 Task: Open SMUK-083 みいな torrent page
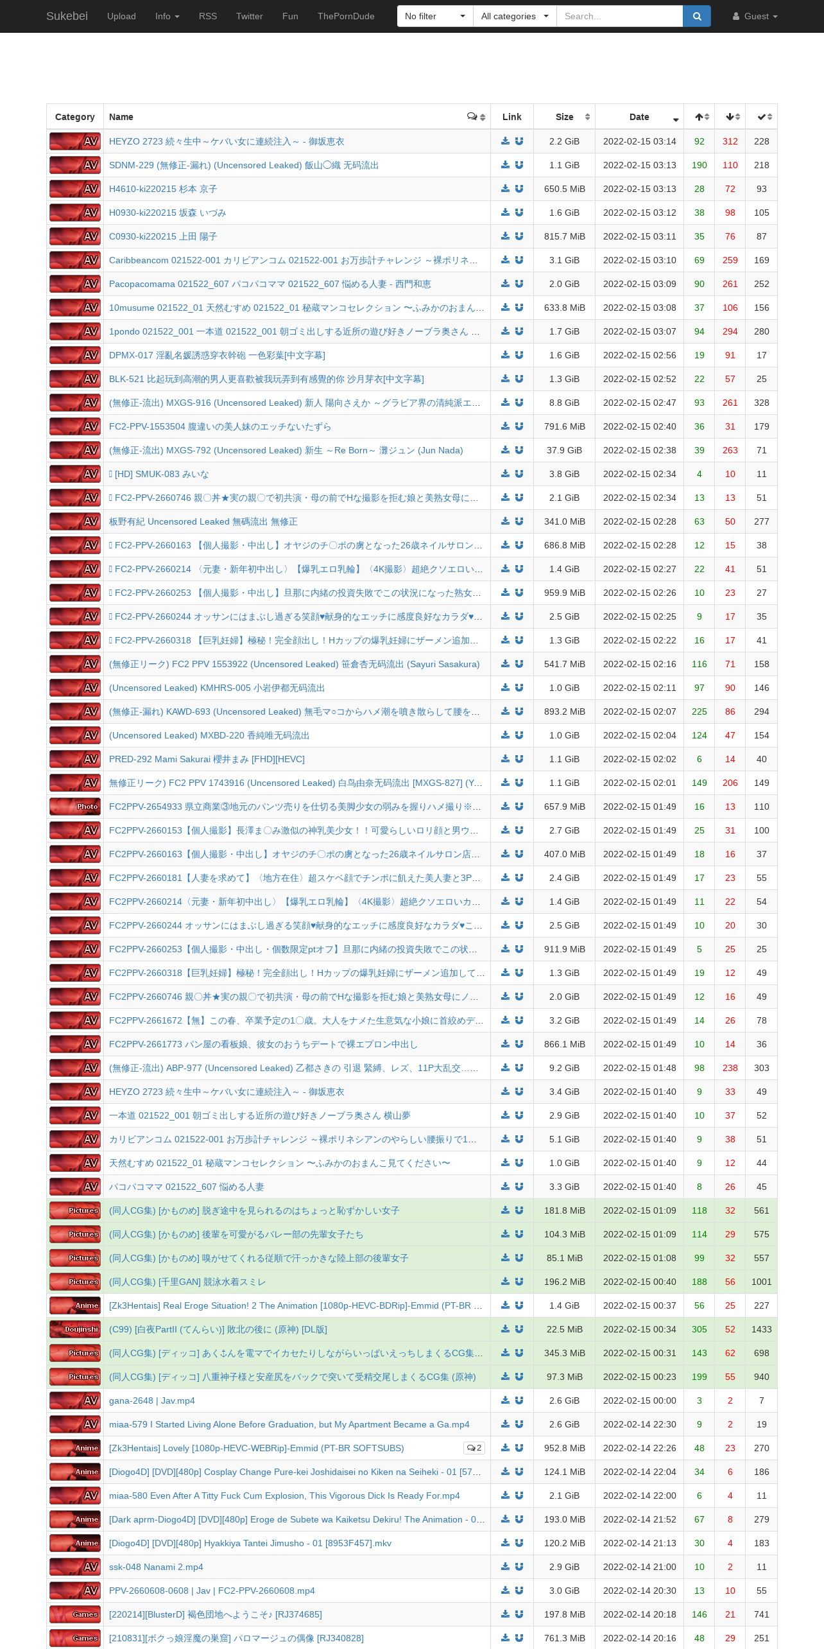click(x=159, y=474)
